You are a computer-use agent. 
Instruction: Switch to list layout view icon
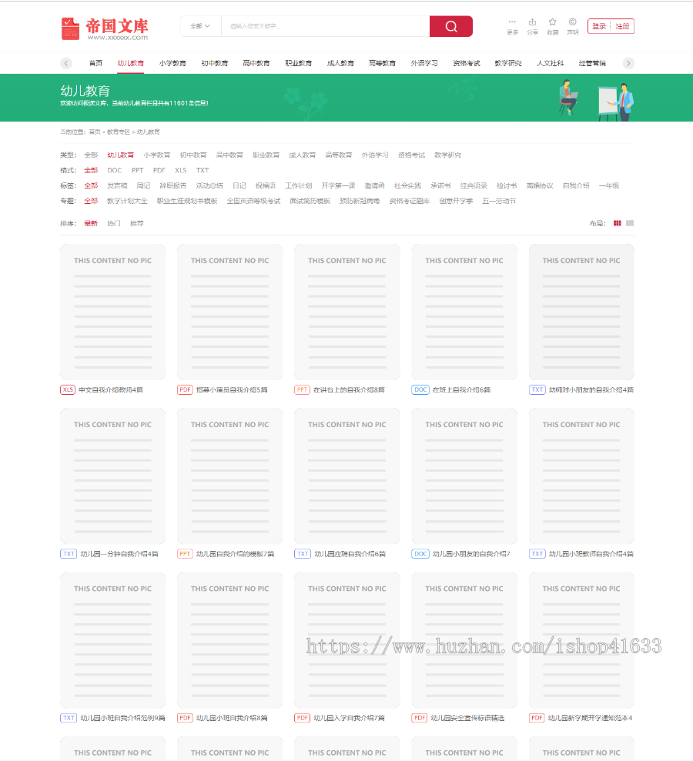[x=630, y=223]
